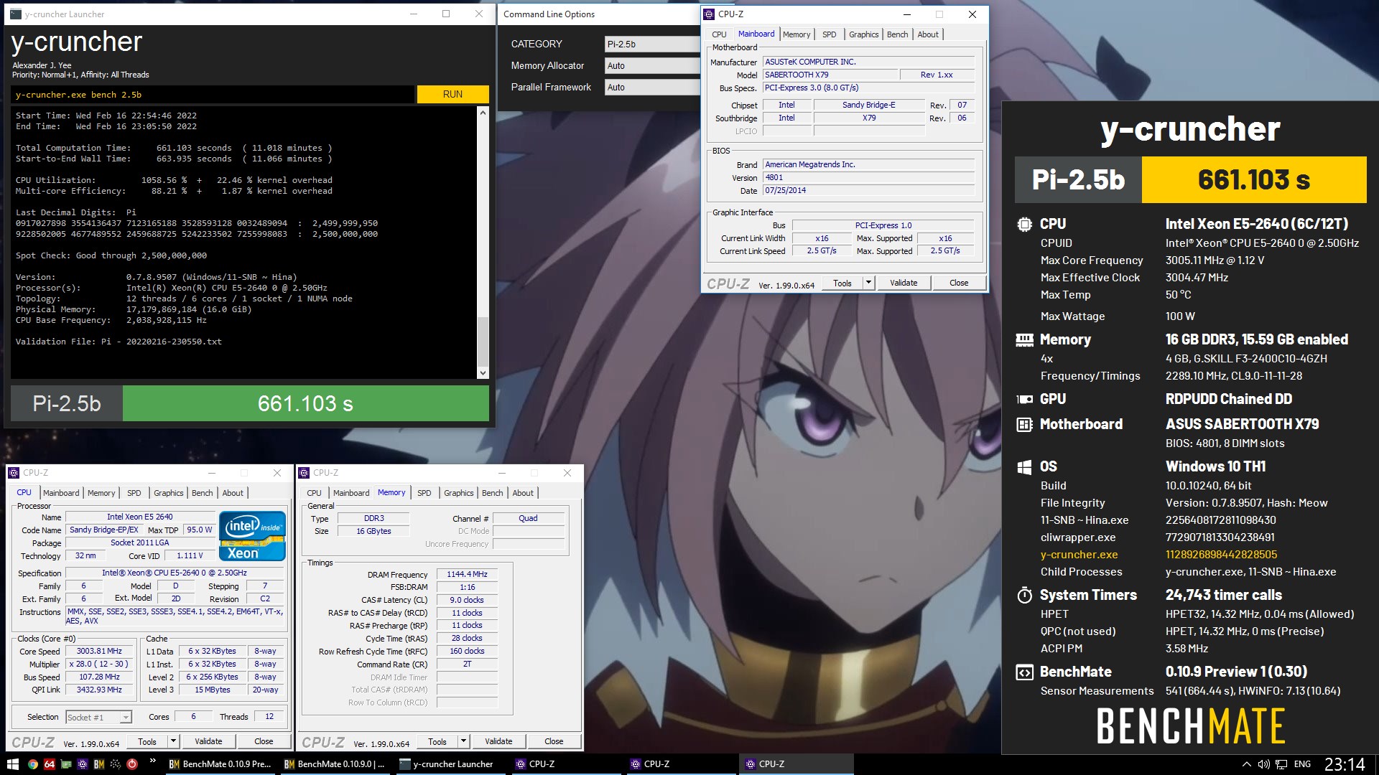Open the red power button quick launch icon
The width and height of the screenshot is (1379, 775).
click(132, 764)
